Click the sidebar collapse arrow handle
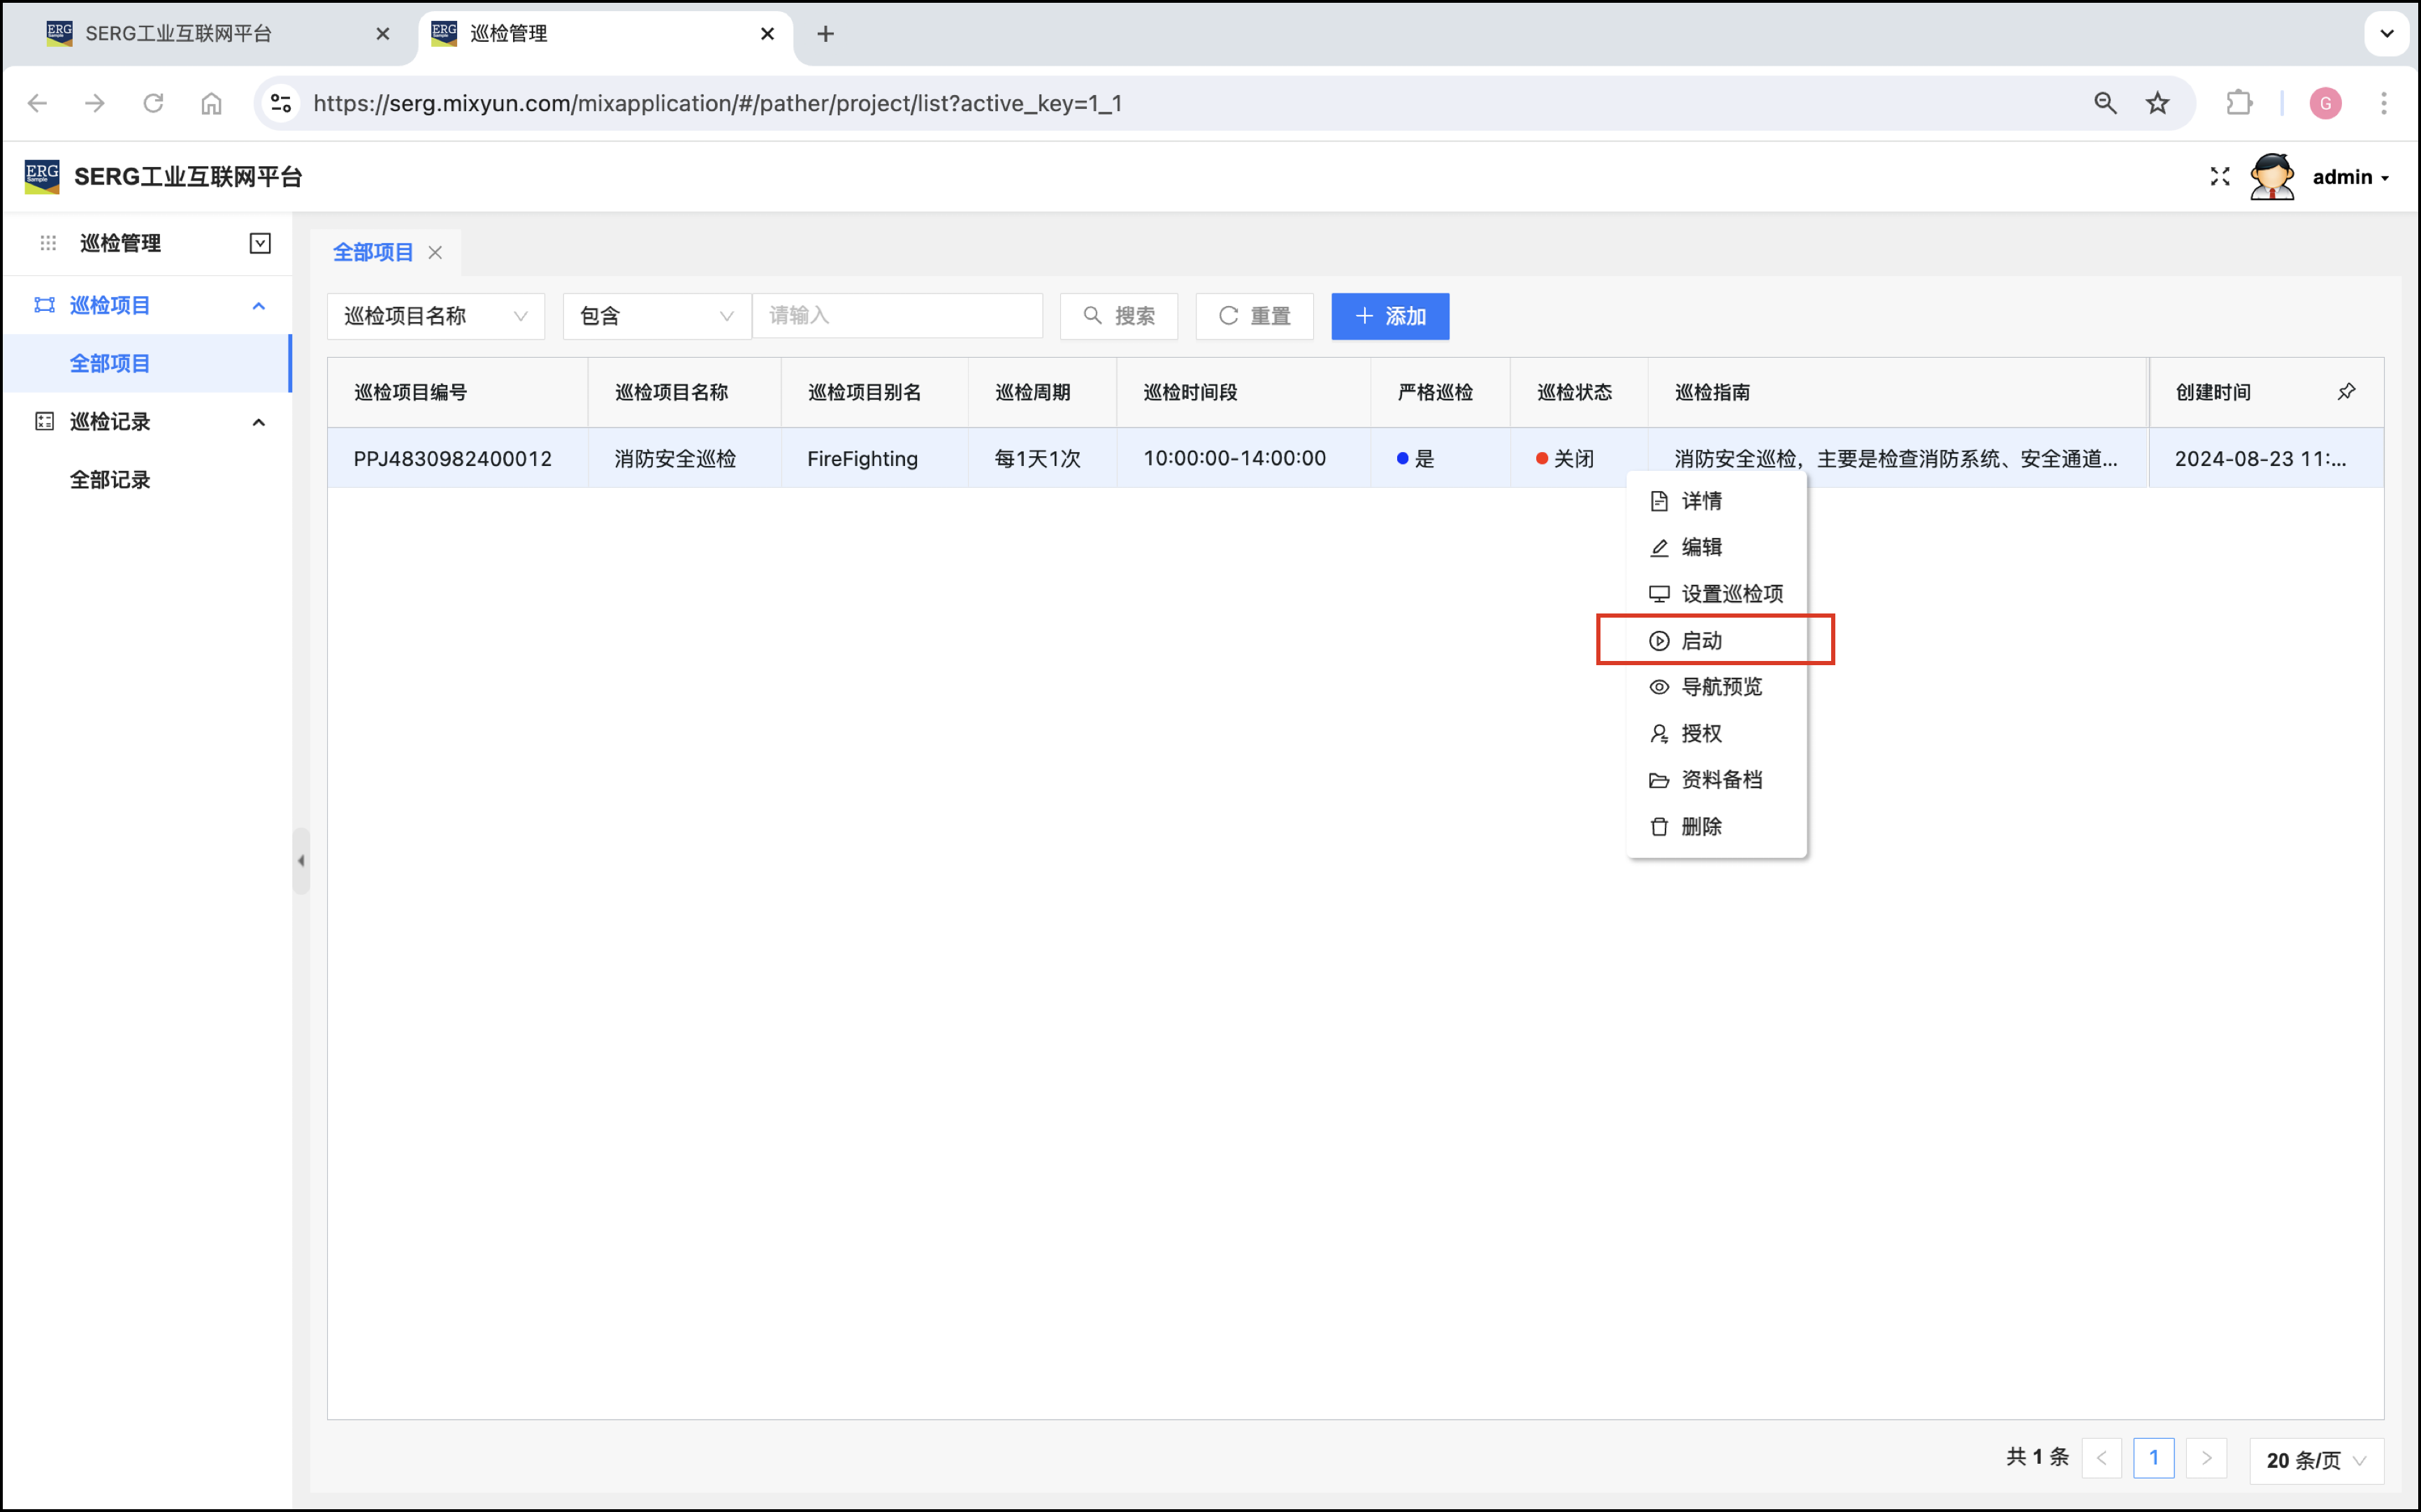The width and height of the screenshot is (2421, 1512). pyautogui.click(x=301, y=861)
